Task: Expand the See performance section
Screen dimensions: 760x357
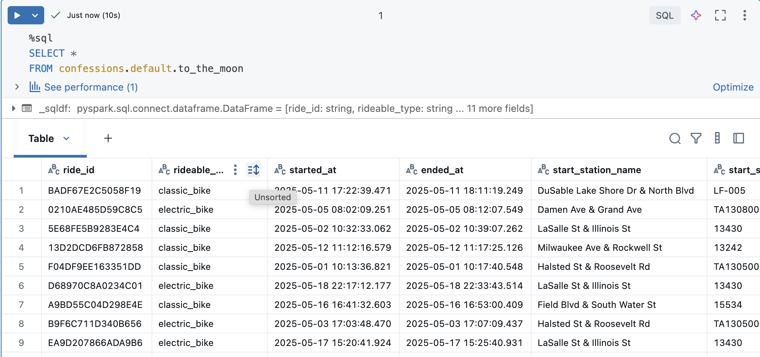Action: tap(17, 87)
